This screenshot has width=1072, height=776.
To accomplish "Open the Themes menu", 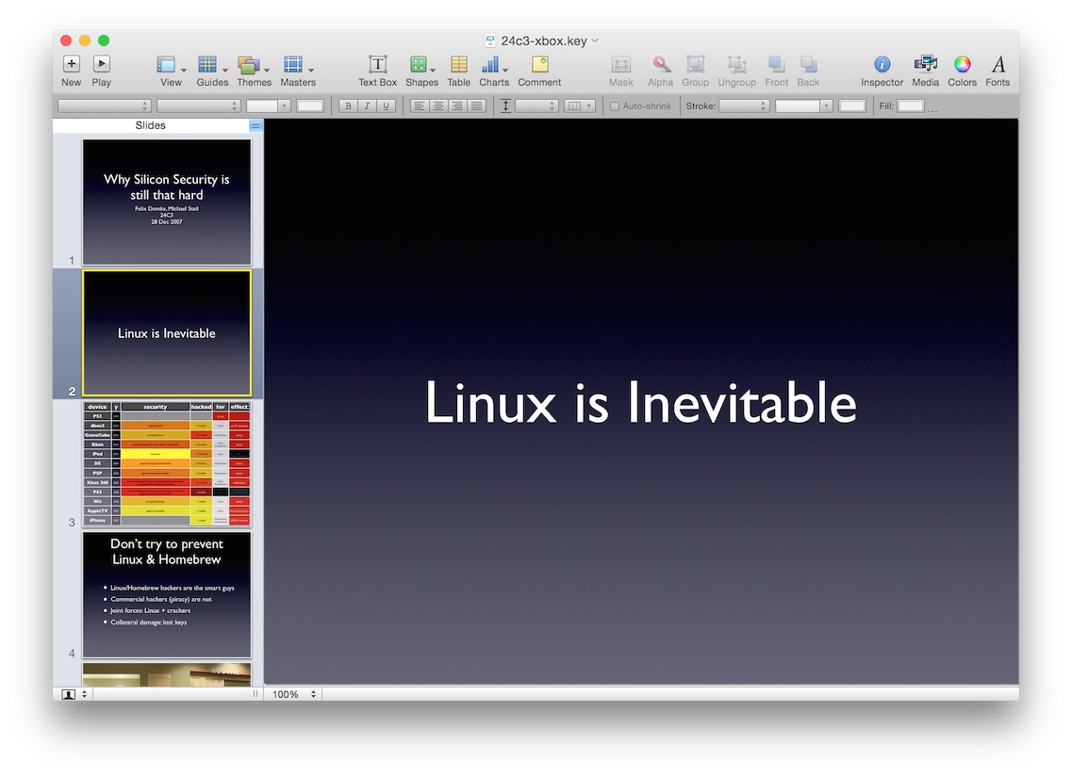I will 254,65.
